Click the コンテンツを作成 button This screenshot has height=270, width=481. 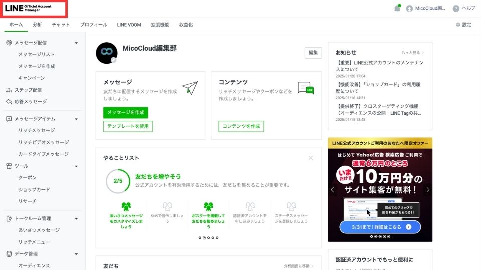point(241,126)
